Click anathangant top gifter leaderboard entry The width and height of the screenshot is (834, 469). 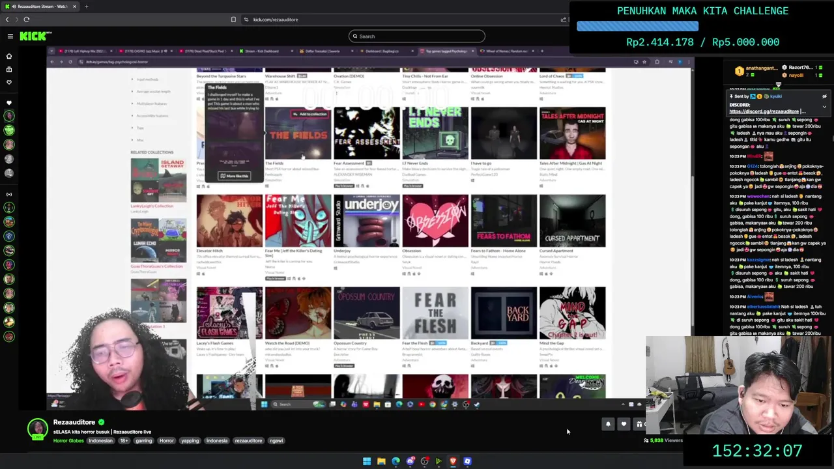pyautogui.click(x=756, y=70)
